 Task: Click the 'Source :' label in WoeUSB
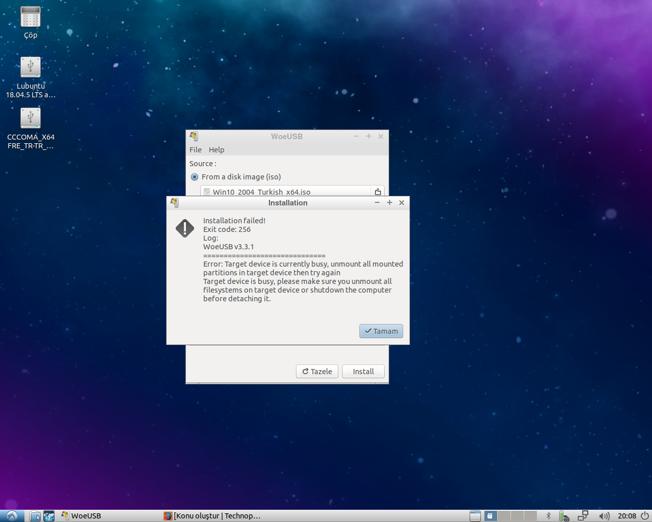coord(203,164)
